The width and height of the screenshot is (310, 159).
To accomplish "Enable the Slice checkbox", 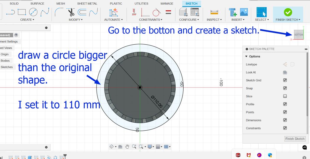I will click(x=285, y=96).
